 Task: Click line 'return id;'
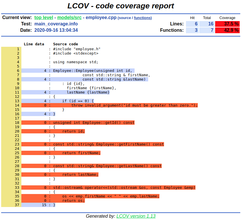coord(73,131)
